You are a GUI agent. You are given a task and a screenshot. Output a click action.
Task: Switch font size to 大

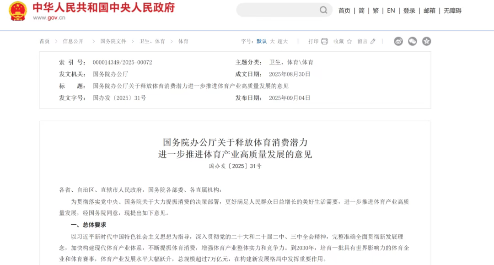pos(272,41)
